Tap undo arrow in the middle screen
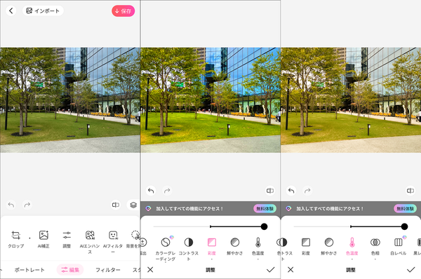Screen dimensions: 421x279 tap(151, 191)
